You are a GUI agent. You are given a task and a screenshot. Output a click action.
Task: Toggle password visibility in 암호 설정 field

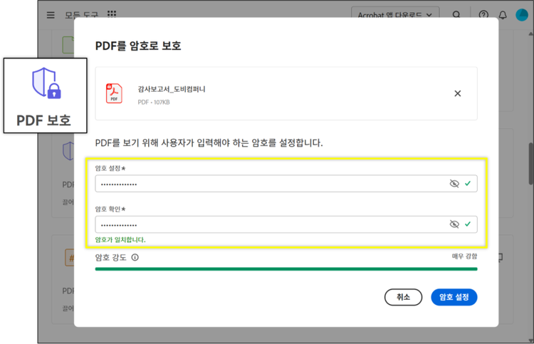pyautogui.click(x=454, y=184)
